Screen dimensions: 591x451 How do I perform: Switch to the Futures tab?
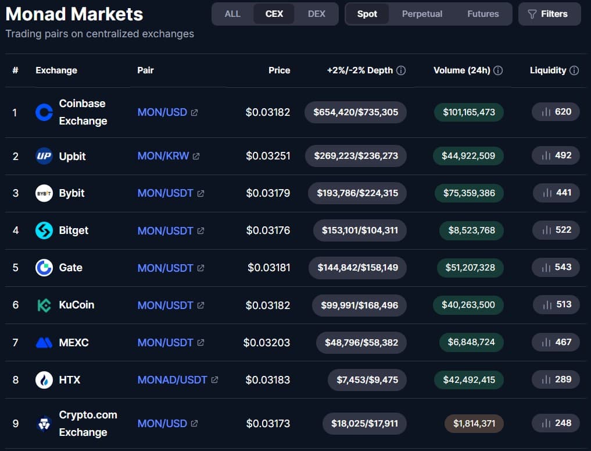tap(483, 14)
